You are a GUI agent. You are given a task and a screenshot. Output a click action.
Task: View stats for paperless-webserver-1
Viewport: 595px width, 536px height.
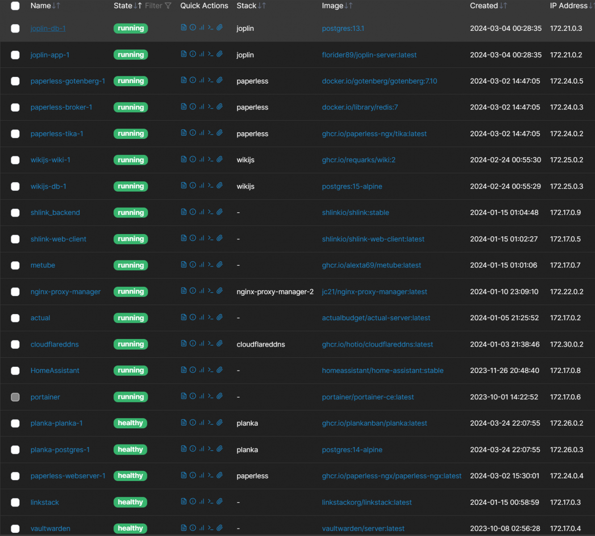[201, 476]
